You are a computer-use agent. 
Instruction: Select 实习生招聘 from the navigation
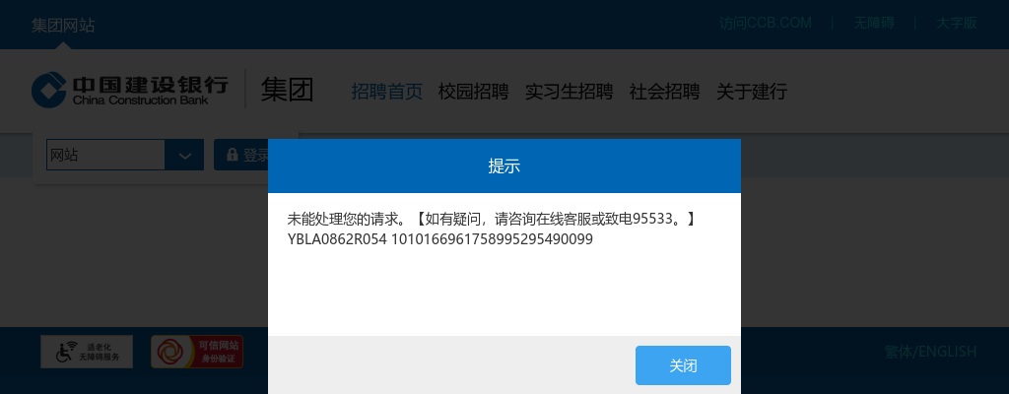(x=569, y=92)
